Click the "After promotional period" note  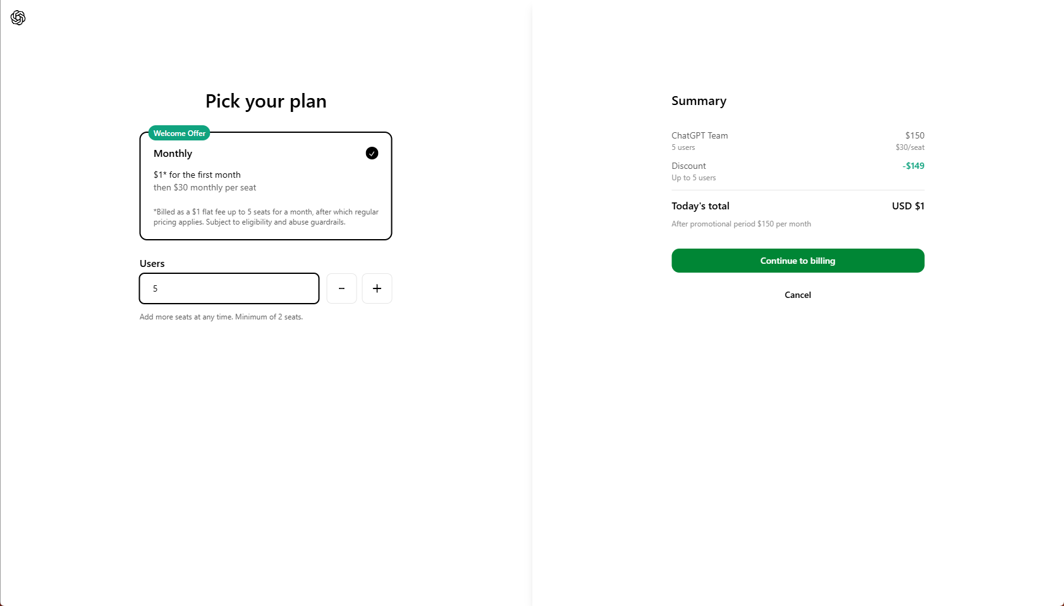(x=741, y=224)
